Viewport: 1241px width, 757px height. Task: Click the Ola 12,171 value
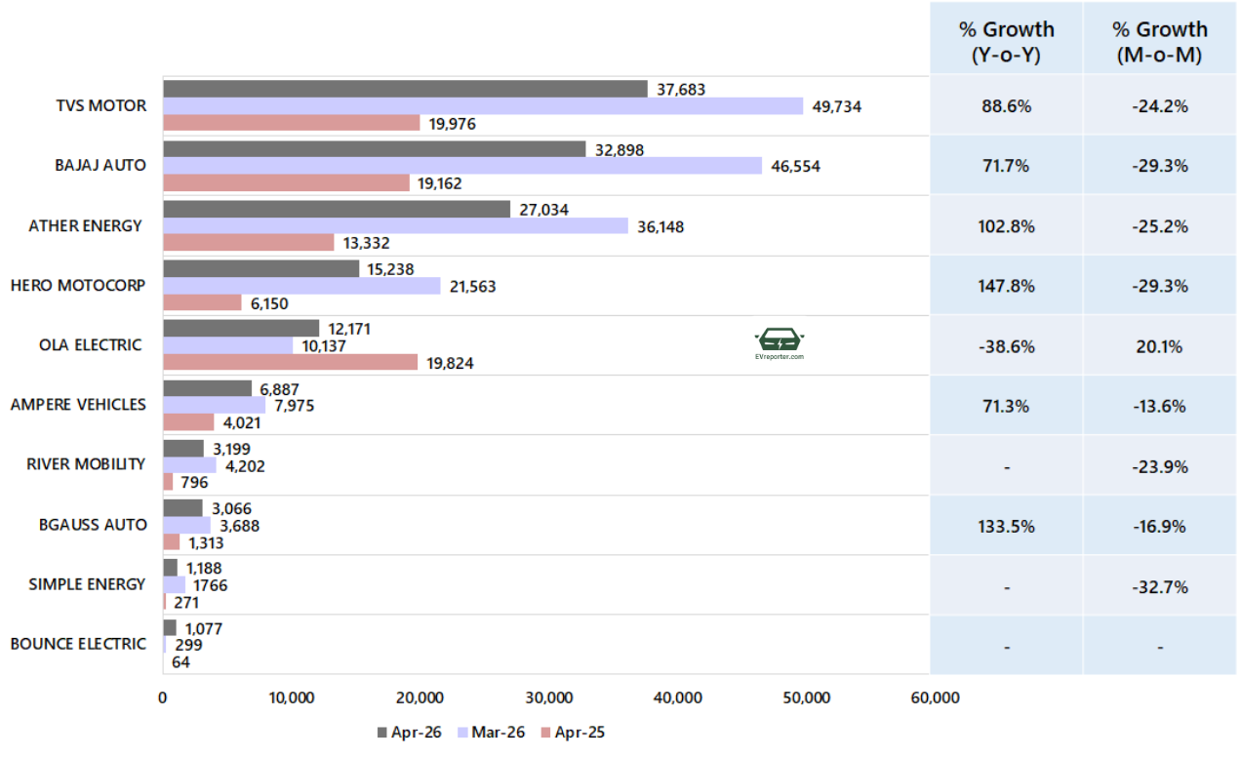pyautogui.click(x=352, y=329)
